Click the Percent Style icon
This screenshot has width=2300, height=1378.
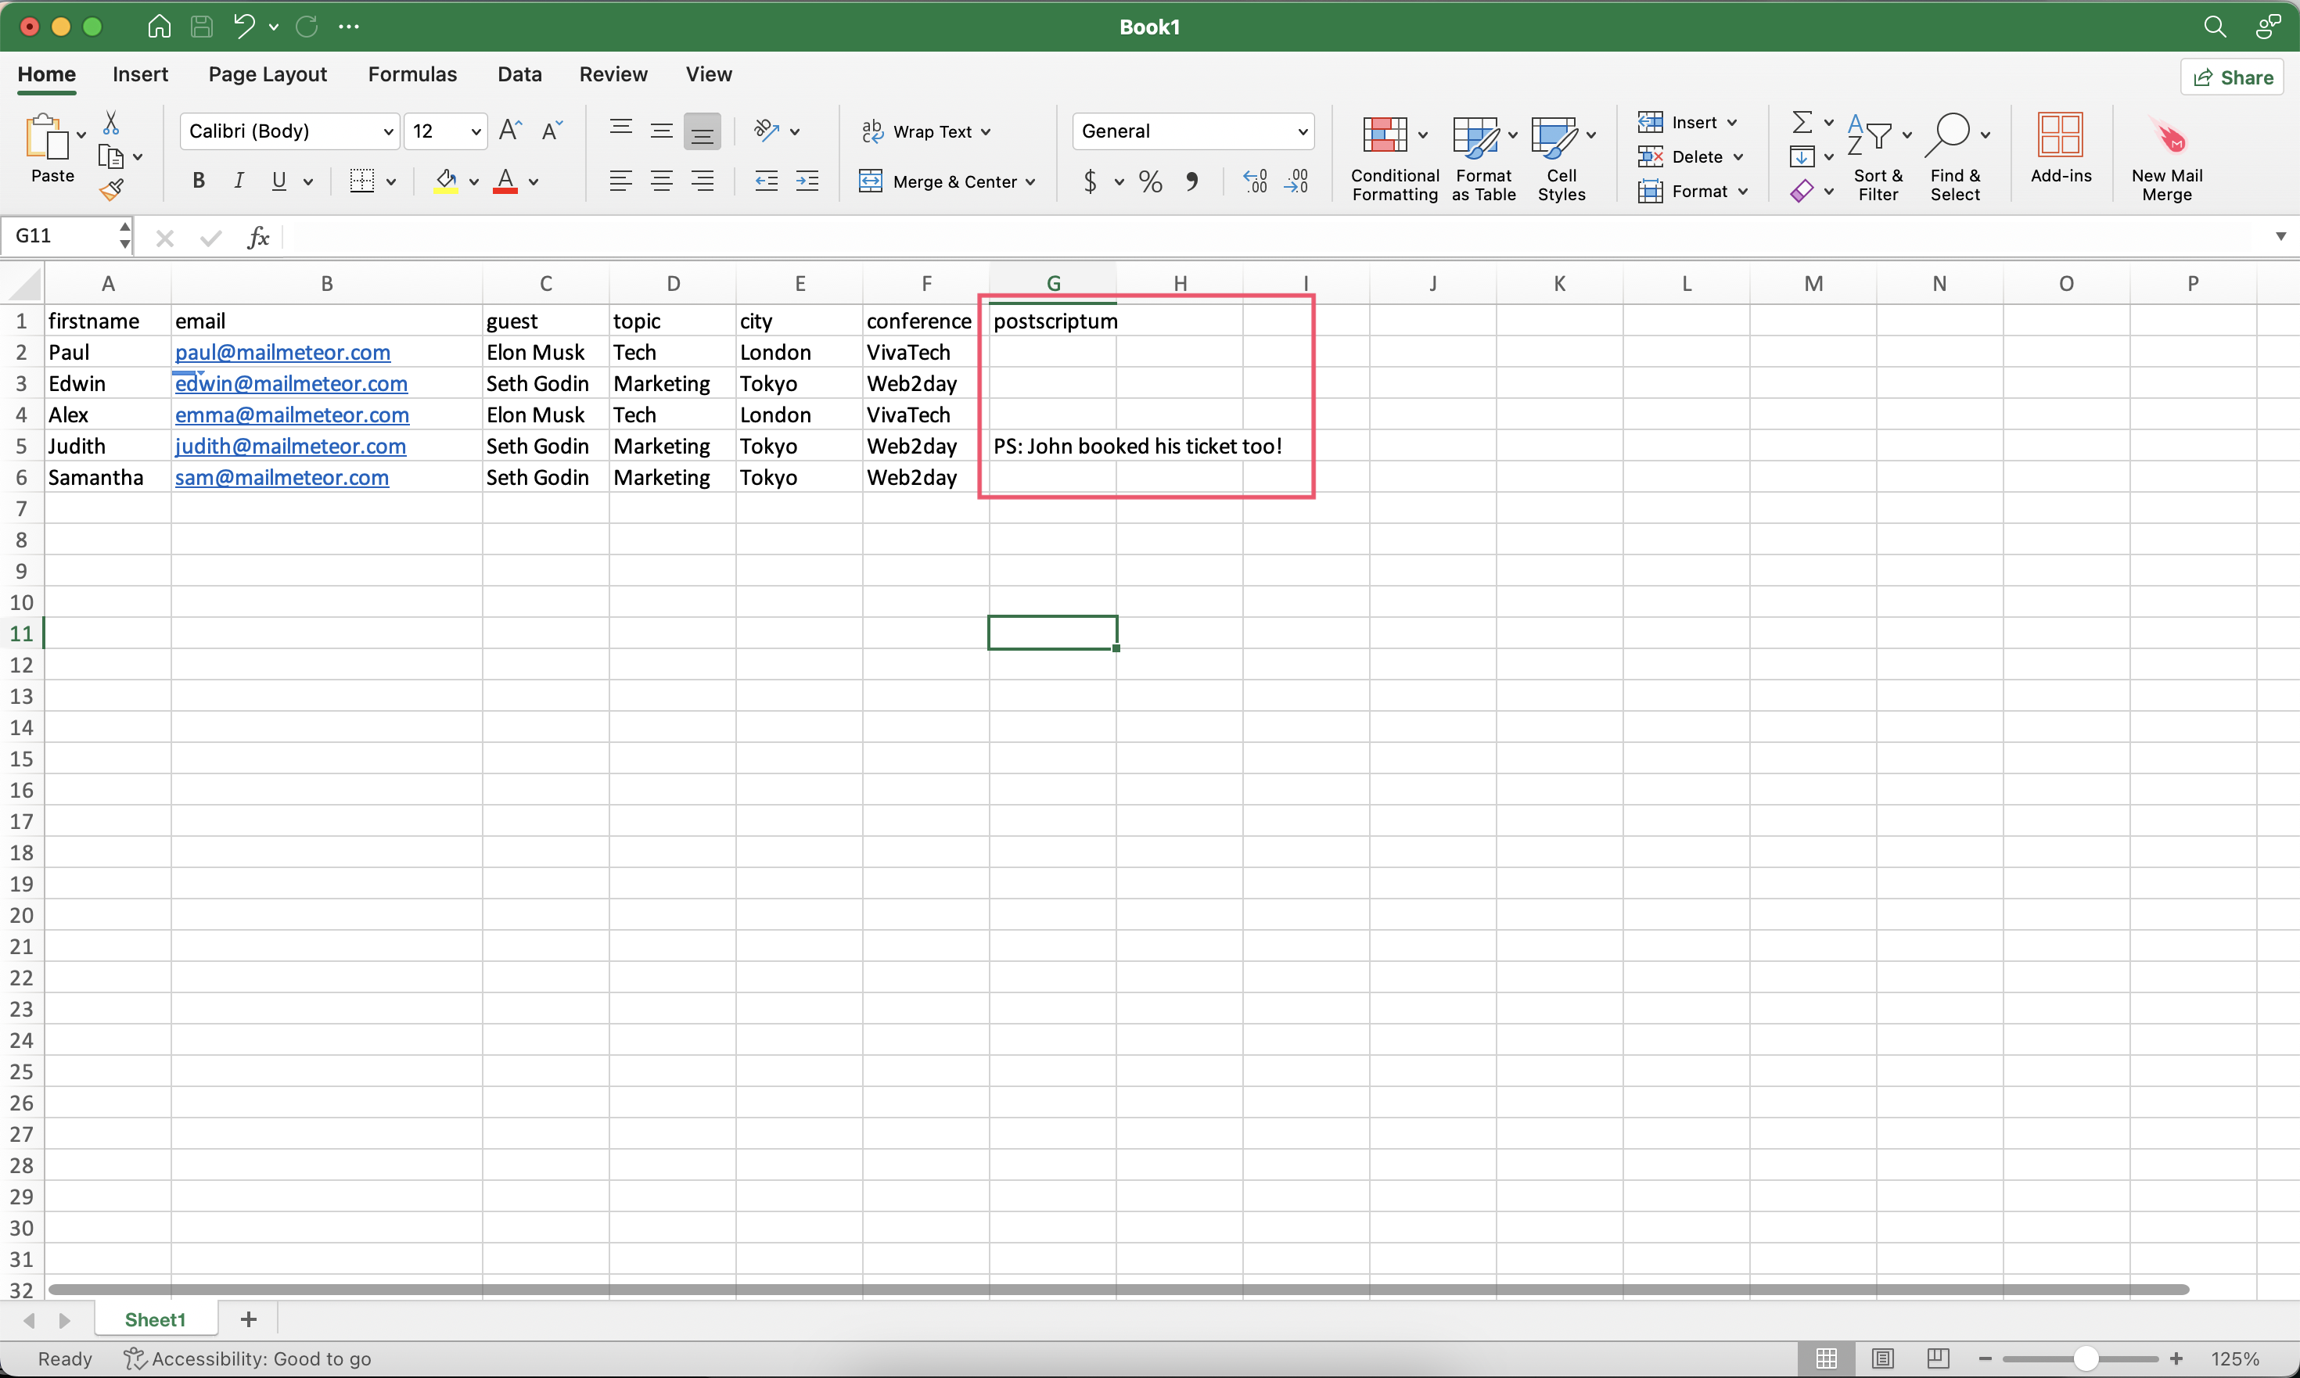1150,181
